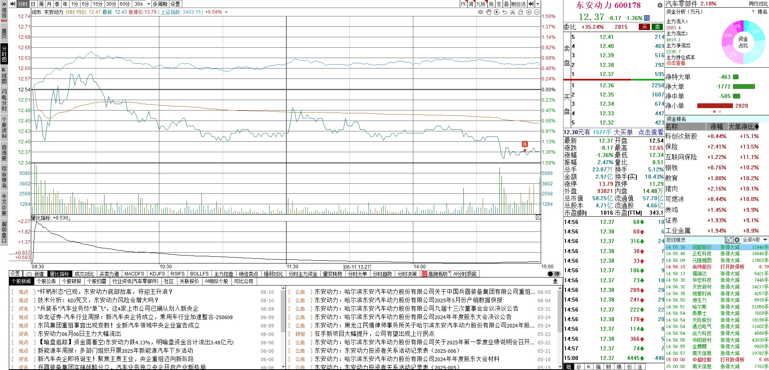Click the 删自选 remove-from-watchlist button

click(x=519, y=4)
